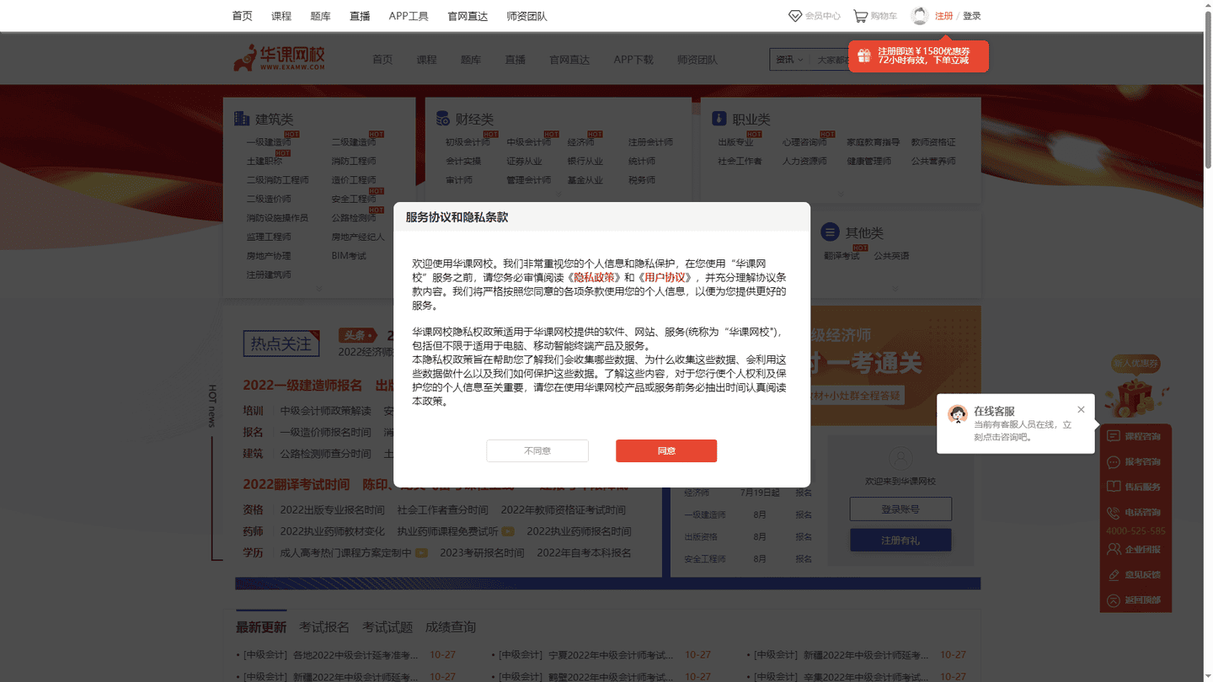Click the 建筑类 building icon
The height and width of the screenshot is (682, 1213).
tap(242, 119)
